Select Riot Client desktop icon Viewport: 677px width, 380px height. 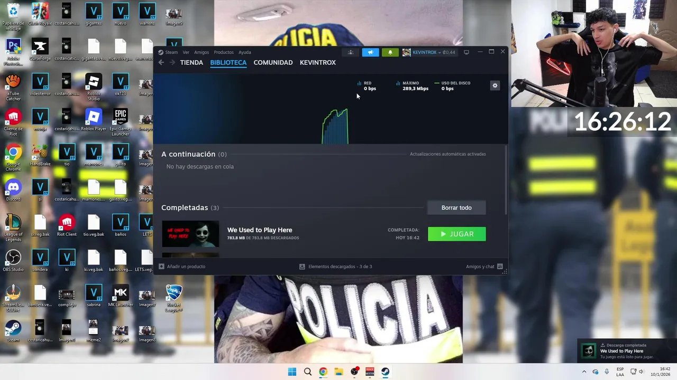[67, 225]
